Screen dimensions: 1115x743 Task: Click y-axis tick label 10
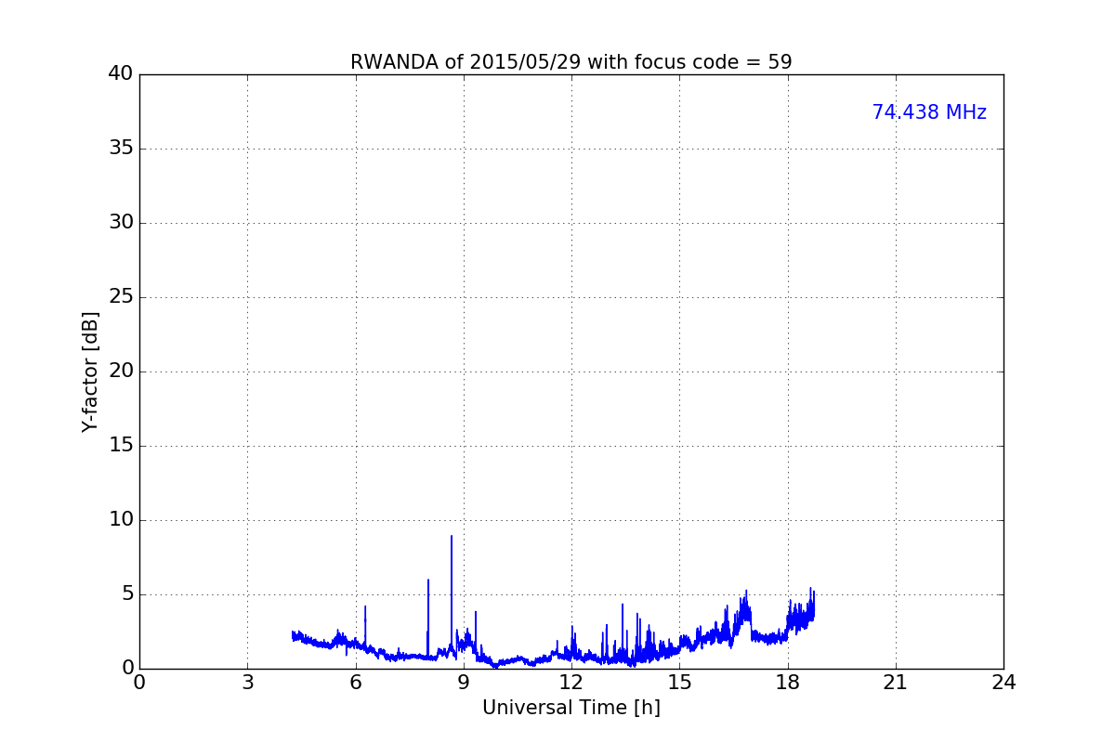[121, 520]
